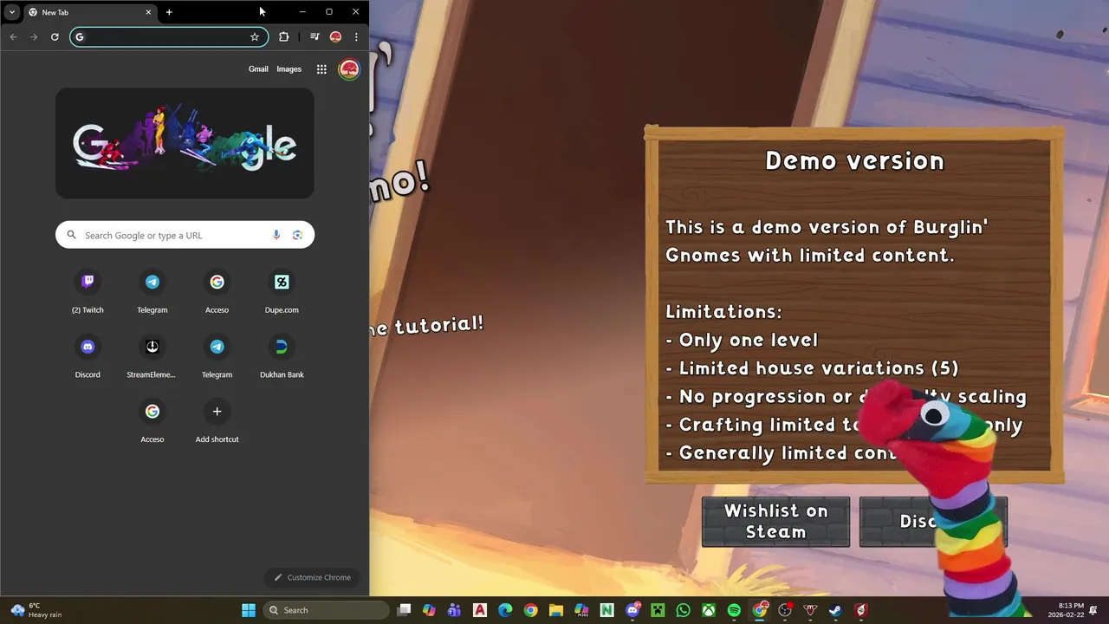Launch Copilot from the taskbar
The height and width of the screenshot is (624, 1109).
click(x=429, y=610)
